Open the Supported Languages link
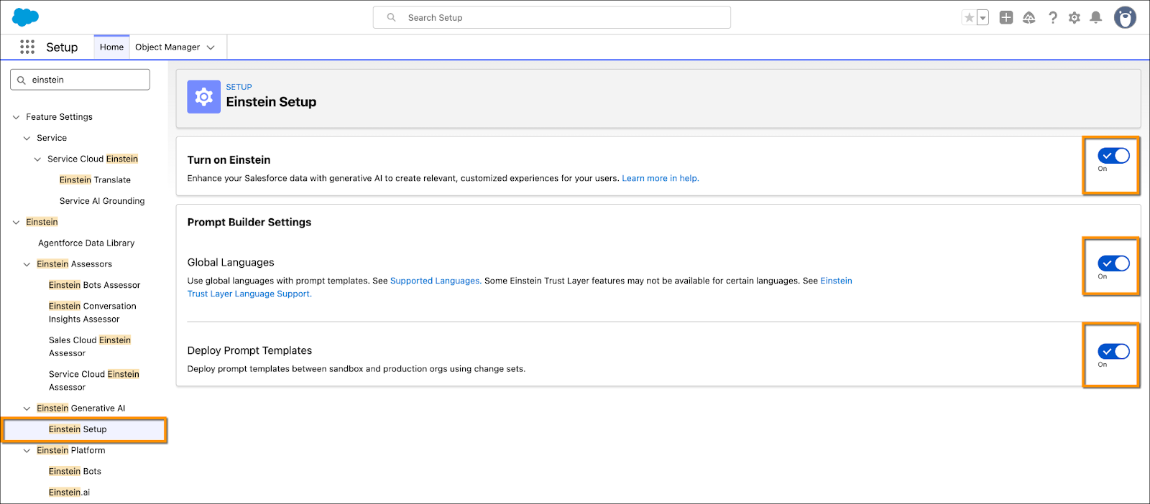The height and width of the screenshot is (504, 1150). pyautogui.click(x=436, y=281)
